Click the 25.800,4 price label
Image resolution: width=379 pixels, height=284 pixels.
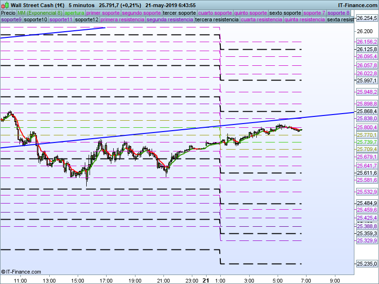tap(367, 127)
